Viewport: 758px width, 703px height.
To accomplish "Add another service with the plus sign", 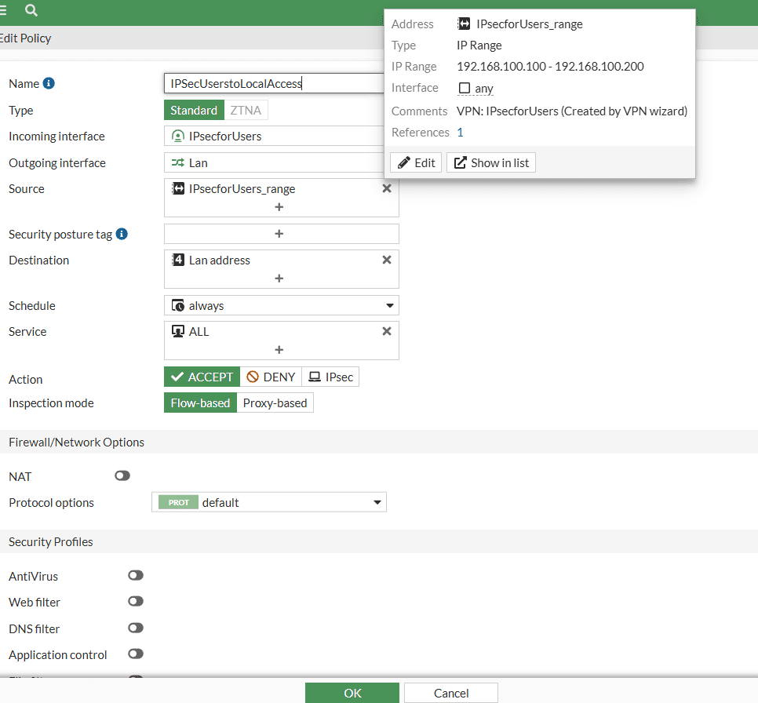I will (279, 350).
